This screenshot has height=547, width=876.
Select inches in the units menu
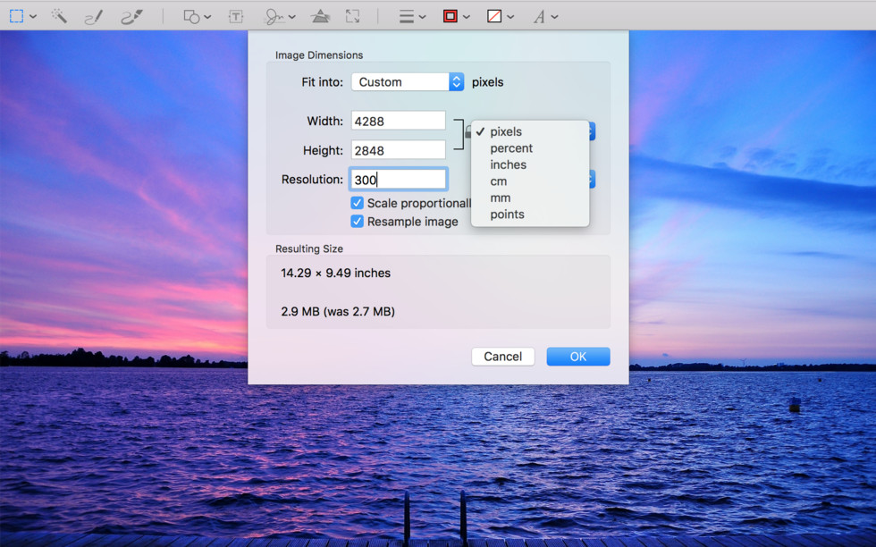[508, 164]
